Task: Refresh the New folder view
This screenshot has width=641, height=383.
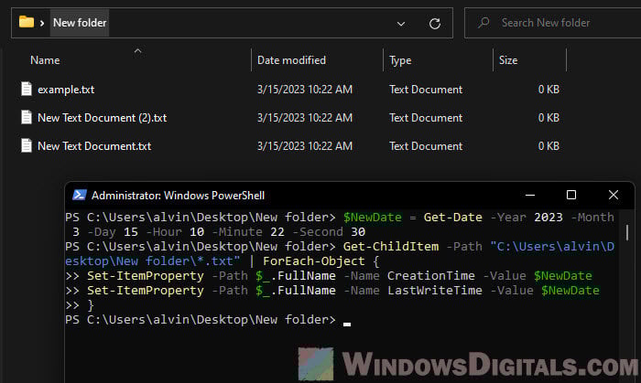Action: coord(435,24)
